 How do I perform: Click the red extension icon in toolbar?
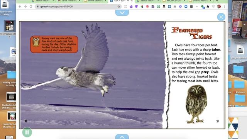click(147, 7)
